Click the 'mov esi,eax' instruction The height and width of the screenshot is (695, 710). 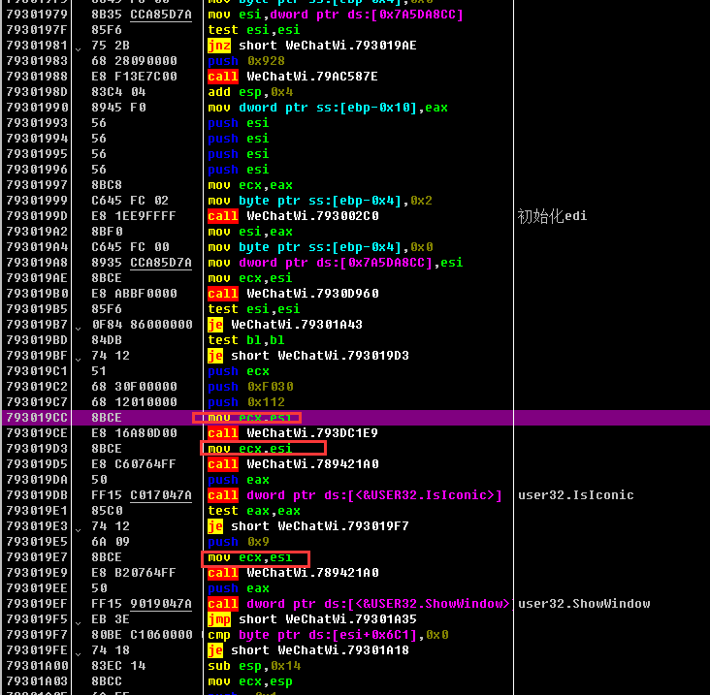(250, 232)
